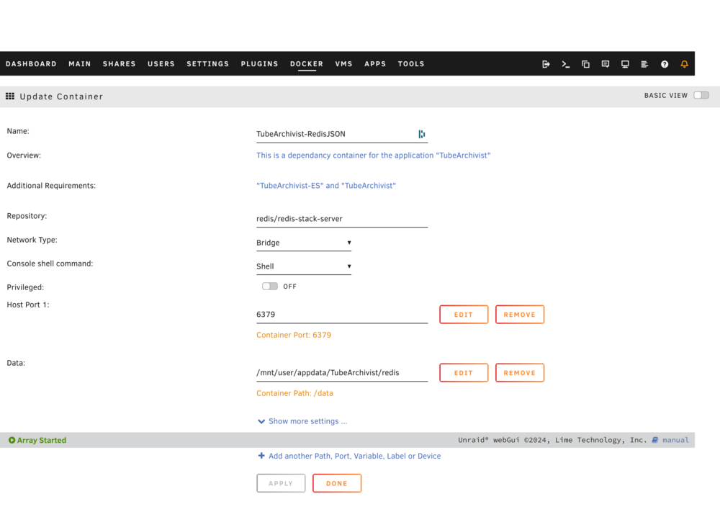Click the Done button
Viewport: 720px width, 522px height.
point(337,483)
